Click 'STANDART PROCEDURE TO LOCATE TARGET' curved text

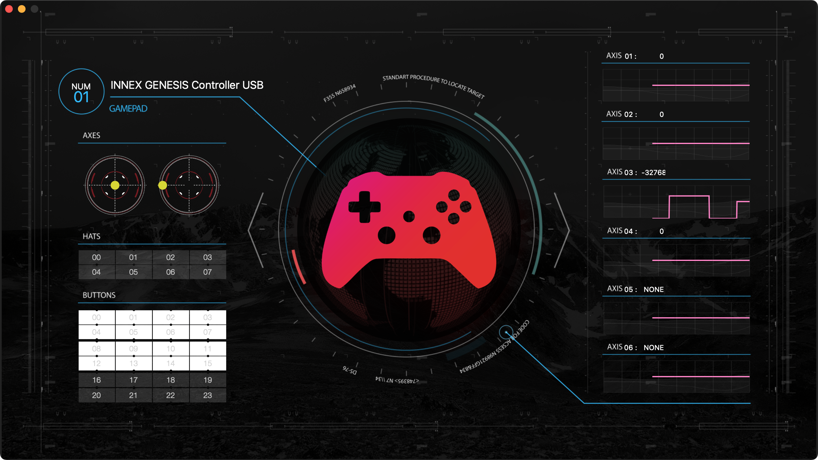[x=434, y=84]
